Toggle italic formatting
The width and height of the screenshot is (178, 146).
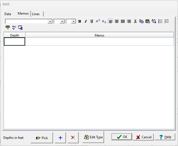tap(86, 21)
